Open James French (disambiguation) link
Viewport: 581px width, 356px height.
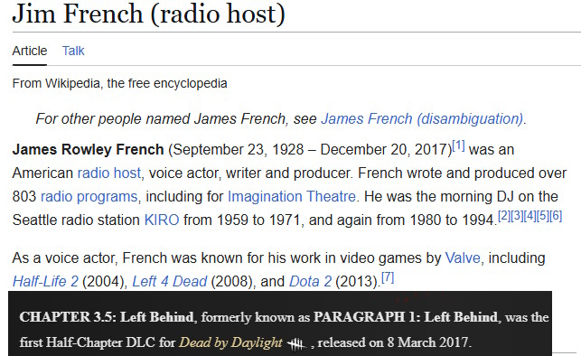422,119
